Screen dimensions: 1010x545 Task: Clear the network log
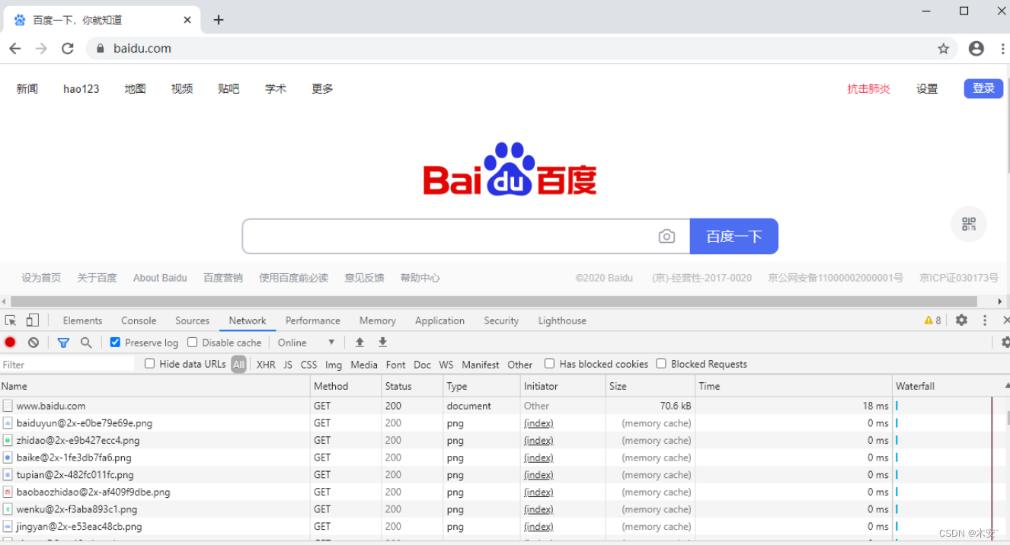(x=34, y=343)
